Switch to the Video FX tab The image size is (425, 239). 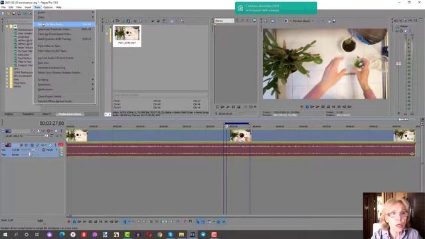pyautogui.click(x=46, y=114)
